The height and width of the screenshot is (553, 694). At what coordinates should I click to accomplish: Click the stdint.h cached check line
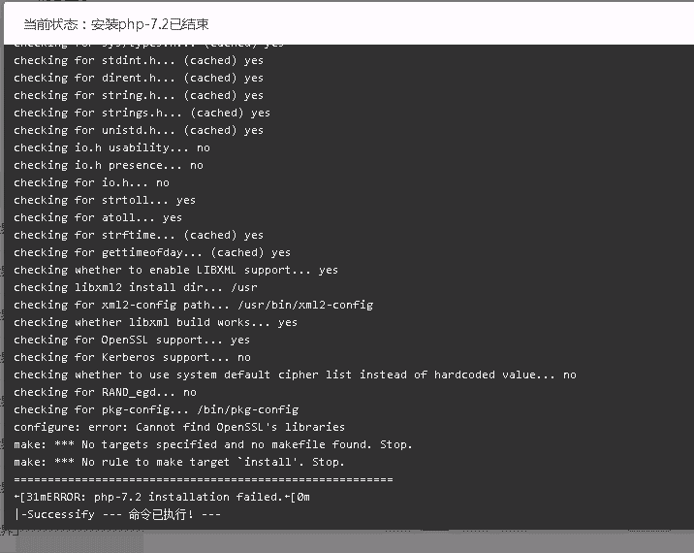tap(139, 61)
